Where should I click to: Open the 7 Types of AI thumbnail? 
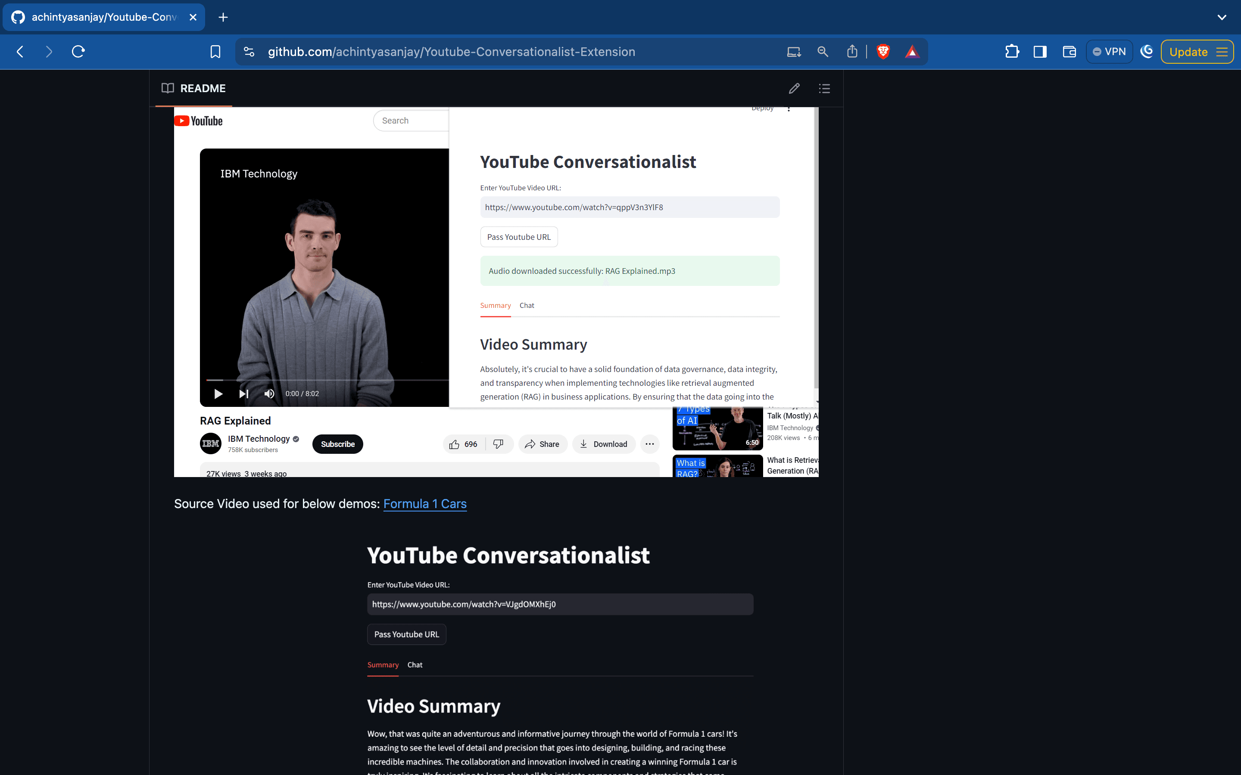coord(717,428)
